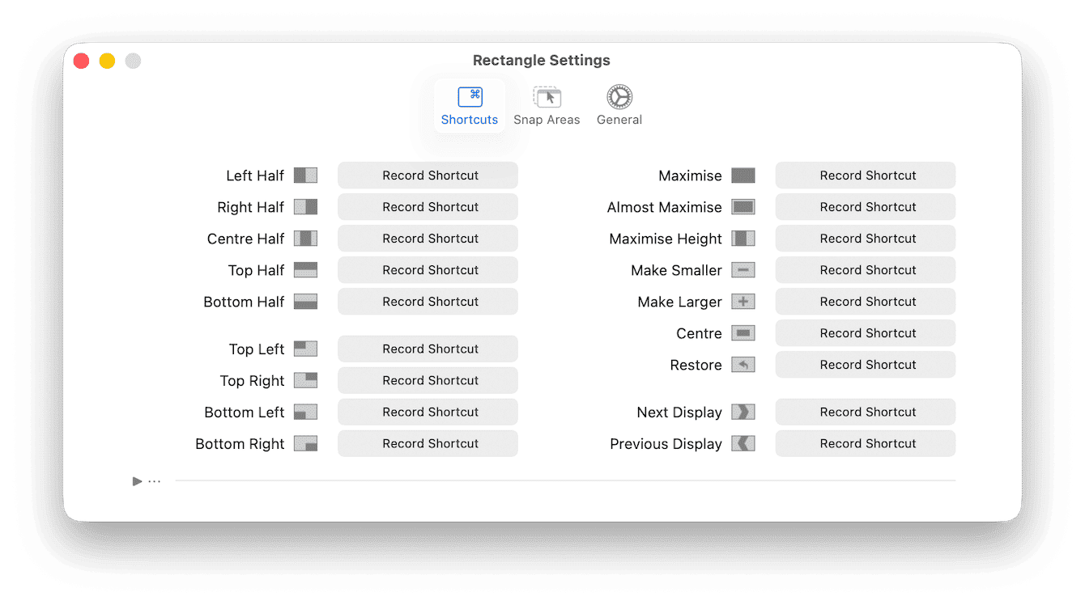Screen dimensions: 1085x605
Task: Click the 'Make Larger' label
Action: click(679, 302)
